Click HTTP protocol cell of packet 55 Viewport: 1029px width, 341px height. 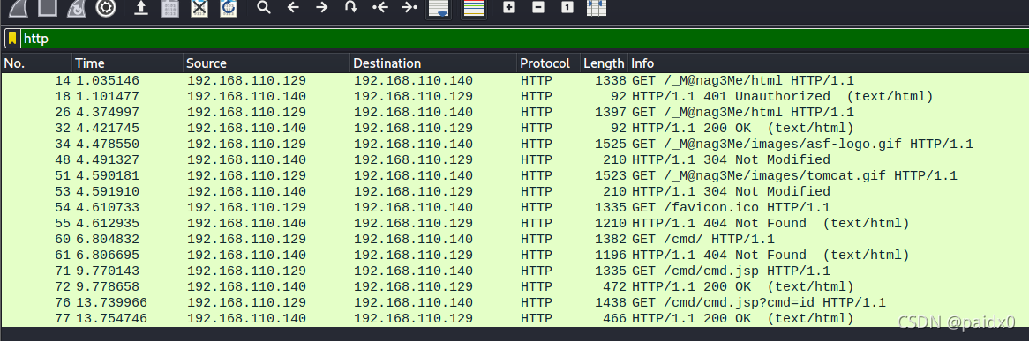[537, 224]
